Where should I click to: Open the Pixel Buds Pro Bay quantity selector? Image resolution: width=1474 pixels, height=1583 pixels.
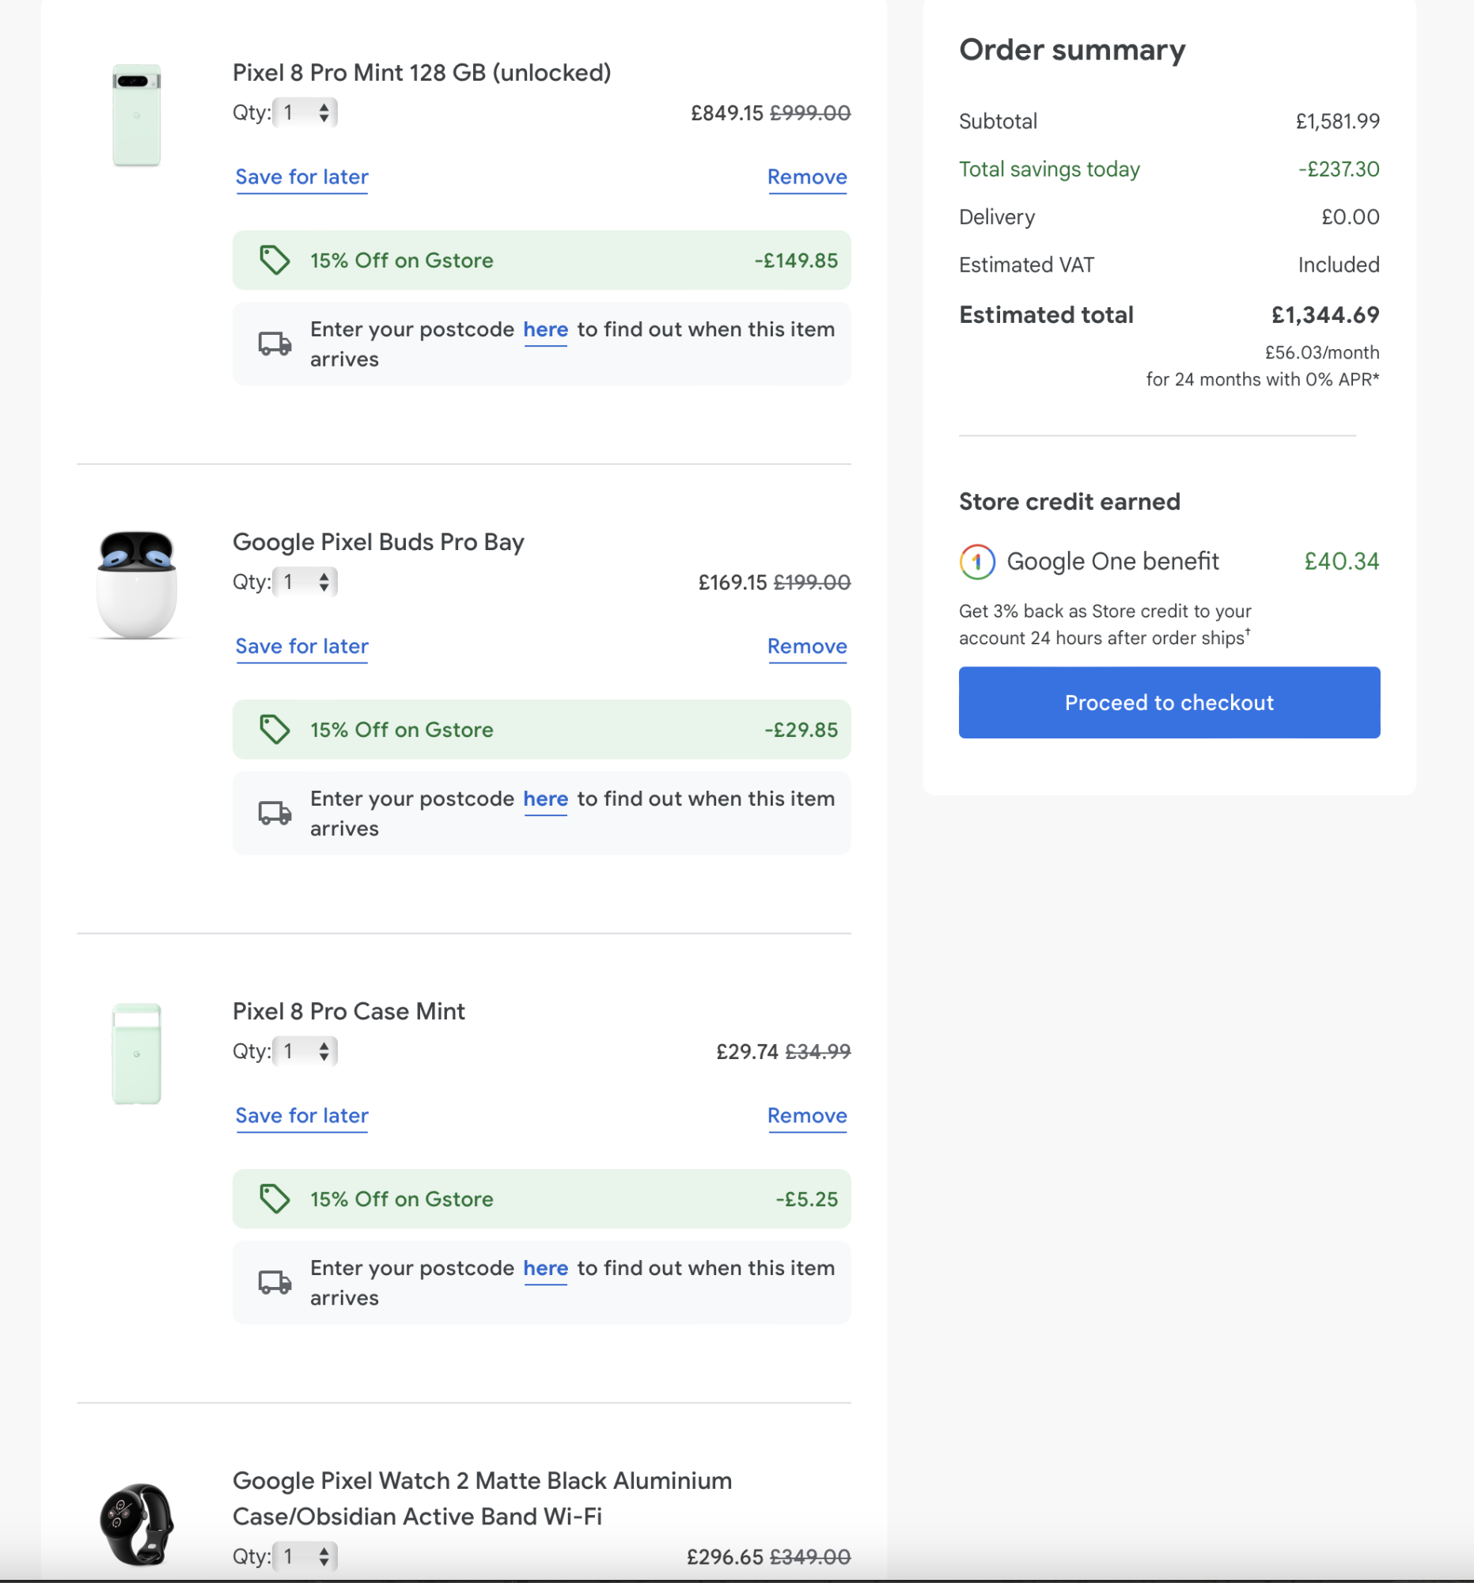(305, 582)
